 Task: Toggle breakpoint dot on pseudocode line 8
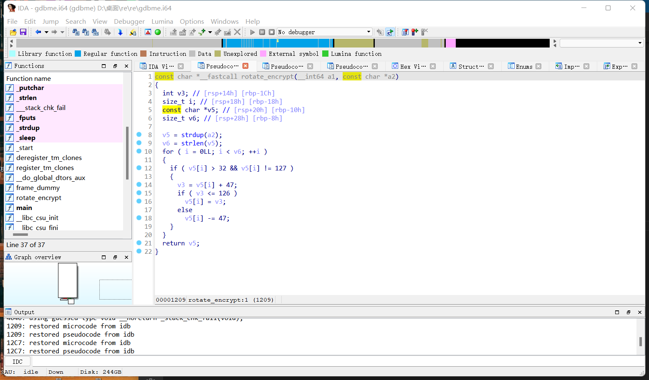[139, 135]
